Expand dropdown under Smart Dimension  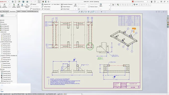coord(5,9)
